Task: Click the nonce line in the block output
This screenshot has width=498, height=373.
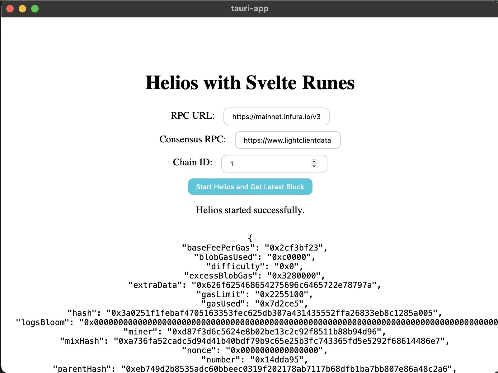Action: 255,350
